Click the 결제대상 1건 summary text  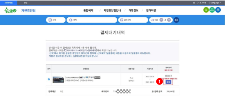tap(56, 91)
